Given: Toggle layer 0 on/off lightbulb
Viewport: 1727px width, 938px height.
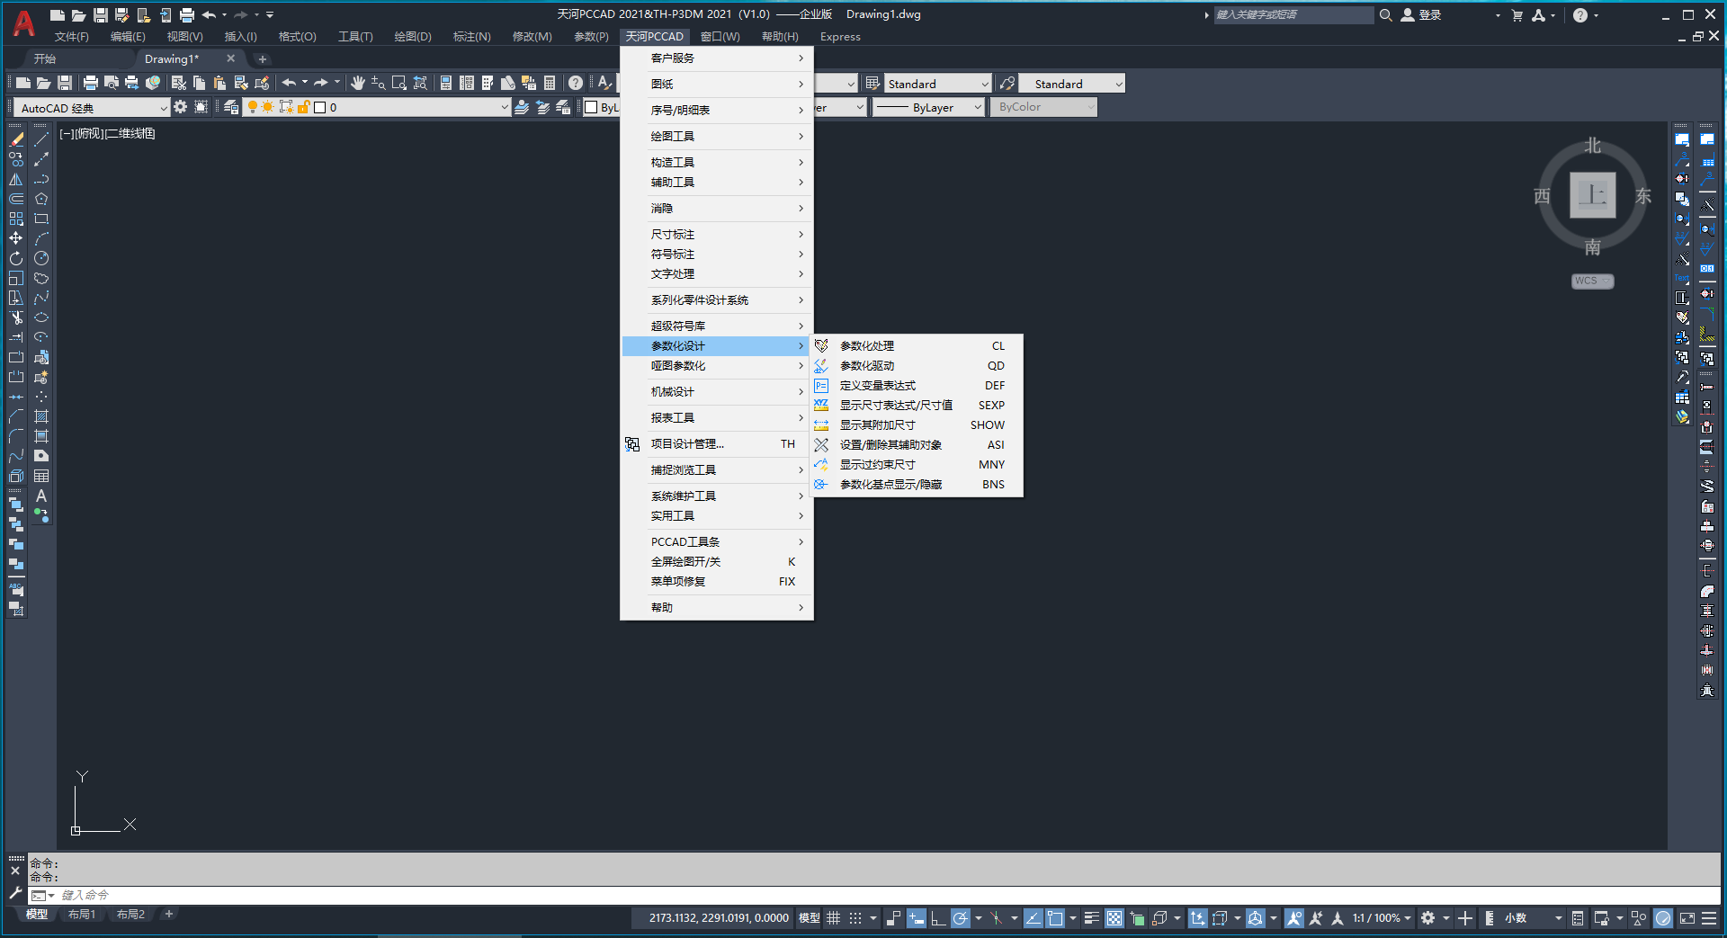Looking at the screenshot, I should pyautogui.click(x=253, y=107).
